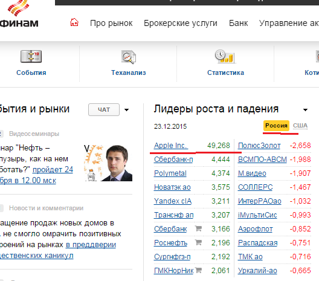Open the ГМКНорНик stock link
This screenshot has width=319, height=281.
pyautogui.click(x=174, y=270)
